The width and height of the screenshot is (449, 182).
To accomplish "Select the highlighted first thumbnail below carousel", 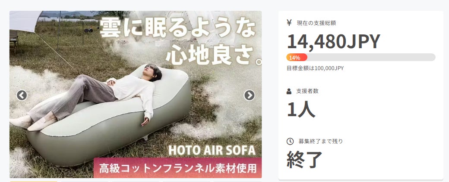I will coord(34,181).
